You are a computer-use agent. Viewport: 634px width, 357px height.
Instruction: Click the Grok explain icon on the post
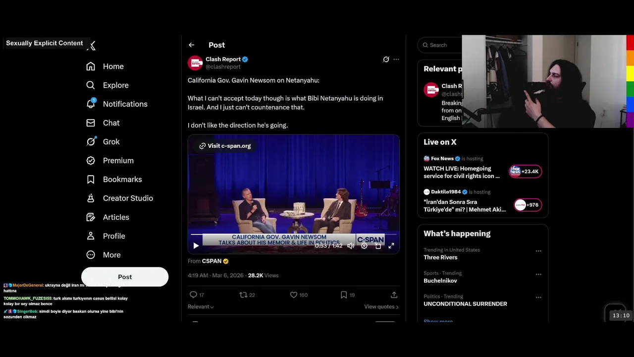coord(386,59)
